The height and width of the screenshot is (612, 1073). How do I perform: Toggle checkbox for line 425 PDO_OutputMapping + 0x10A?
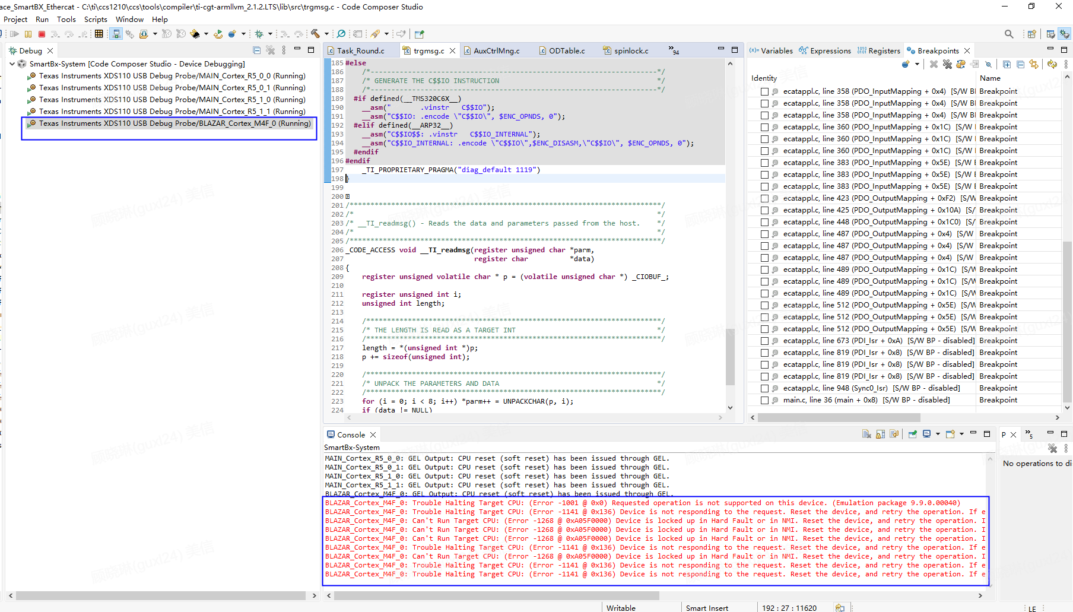pos(765,211)
